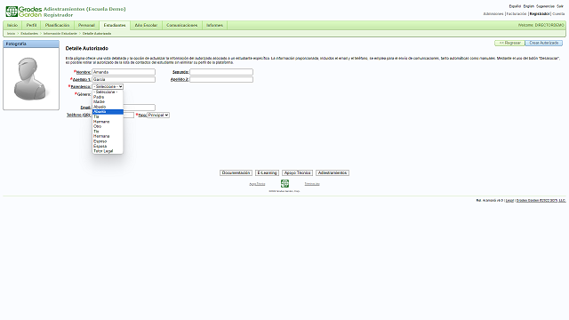Select highlighted Abuela option
This screenshot has height=320, width=569.
coord(108,112)
